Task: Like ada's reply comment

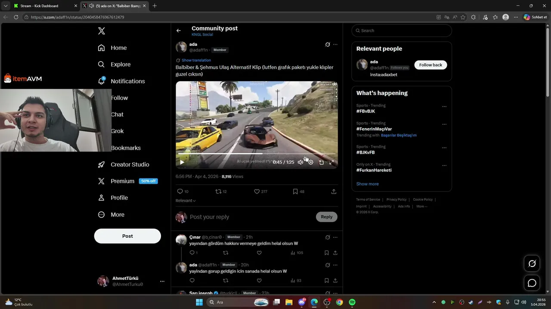Action: (x=259, y=281)
